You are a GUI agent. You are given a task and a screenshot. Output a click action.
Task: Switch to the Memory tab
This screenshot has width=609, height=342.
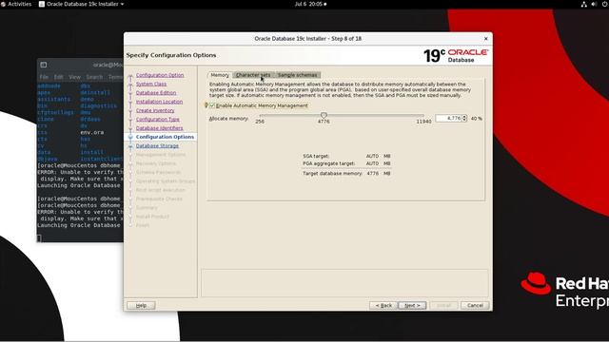(x=220, y=75)
